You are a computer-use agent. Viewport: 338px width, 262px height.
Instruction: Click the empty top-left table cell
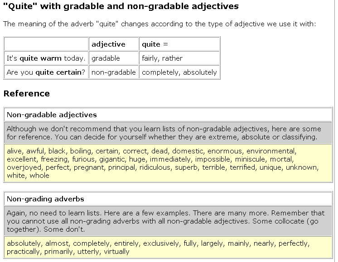coord(46,44)
